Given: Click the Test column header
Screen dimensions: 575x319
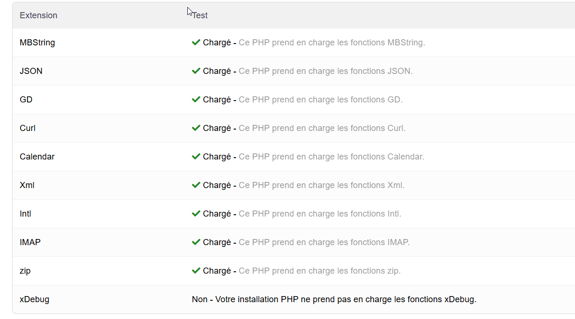Looking at the screenshot, I should pyautogui.click(x=200, y=15).
